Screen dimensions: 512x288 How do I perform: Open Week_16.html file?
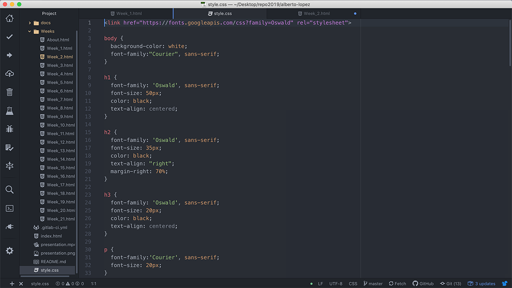[57, 176]
